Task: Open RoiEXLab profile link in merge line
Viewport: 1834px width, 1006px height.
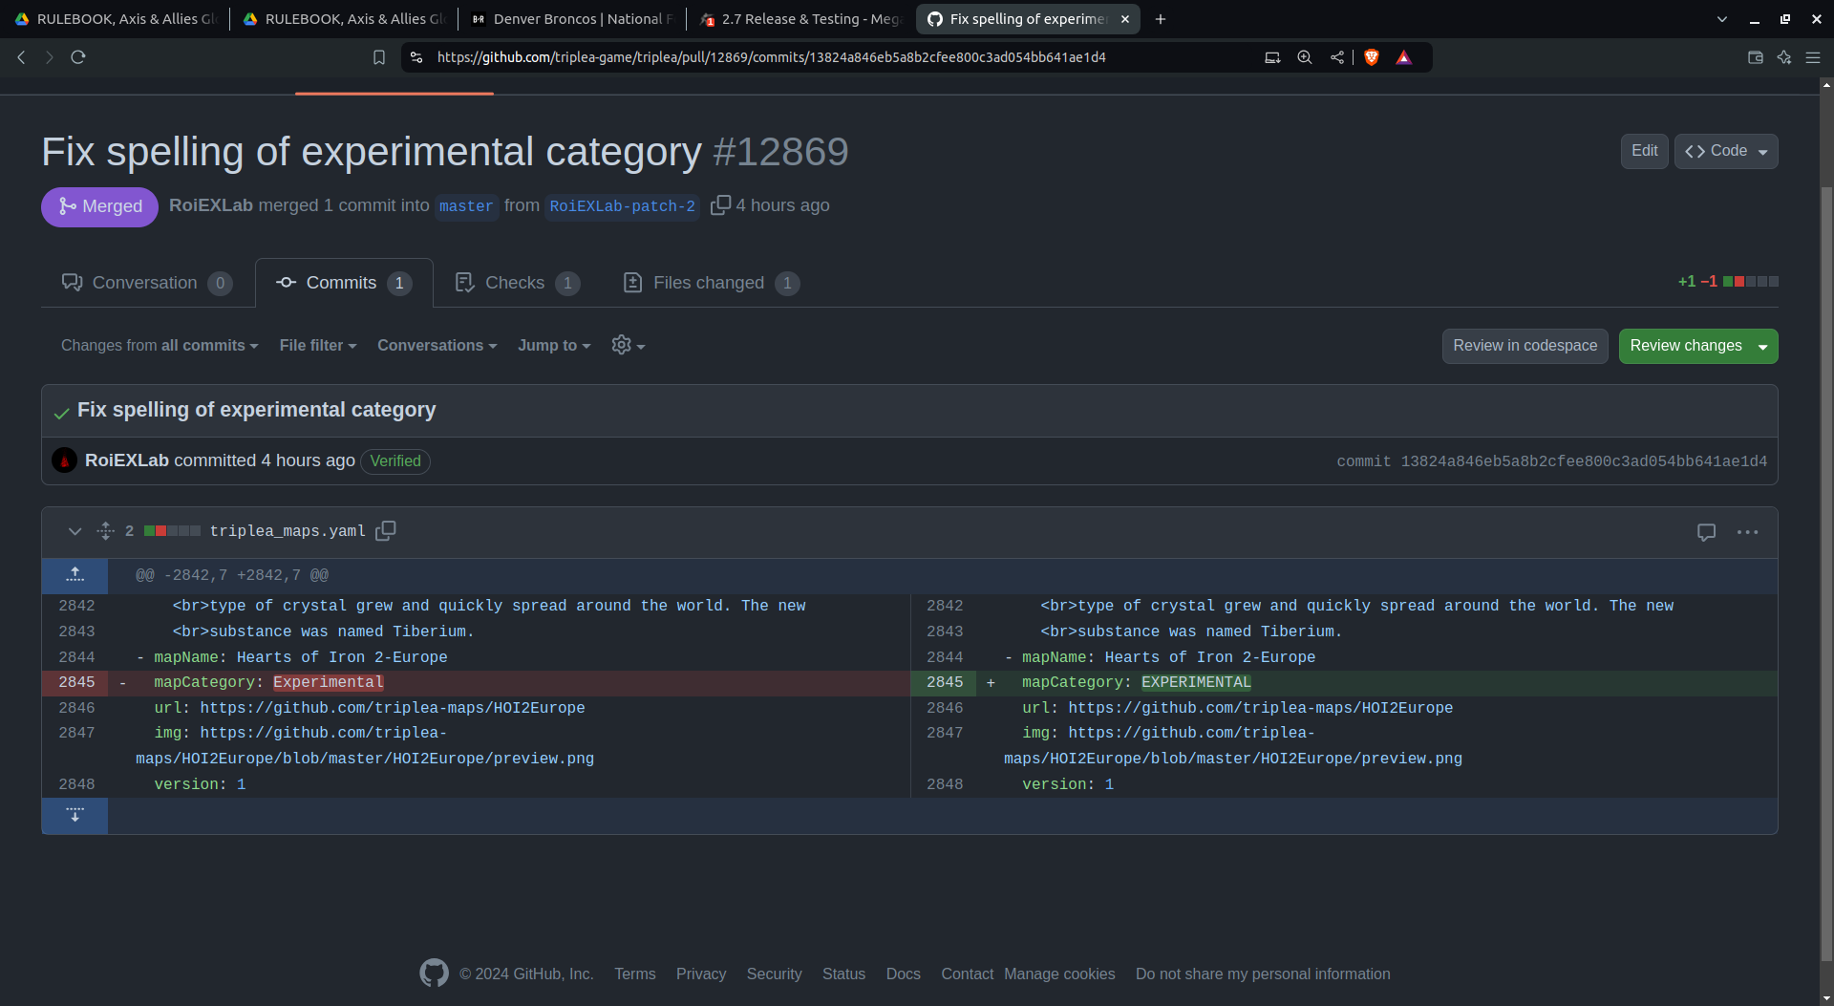Action: 211,205
